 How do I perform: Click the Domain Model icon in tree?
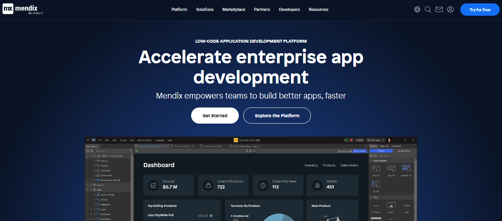click(98, 195)
